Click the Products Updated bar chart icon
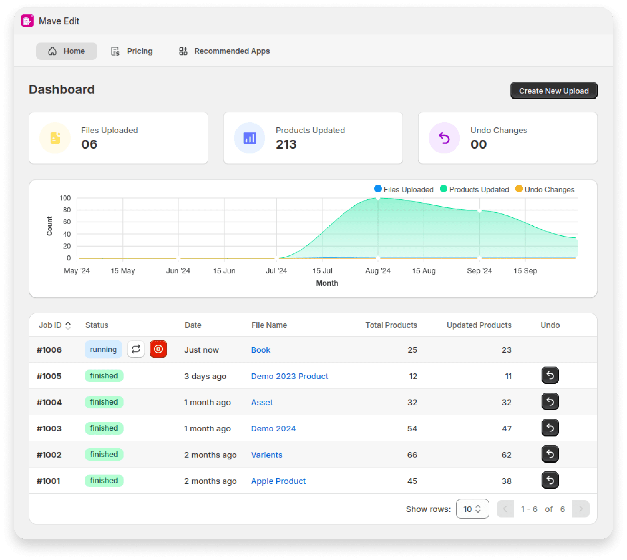 pos(249,138)
